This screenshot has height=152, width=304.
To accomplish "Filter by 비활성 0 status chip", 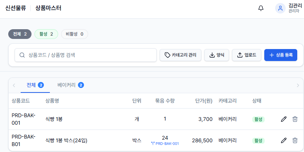I will 75,34.
